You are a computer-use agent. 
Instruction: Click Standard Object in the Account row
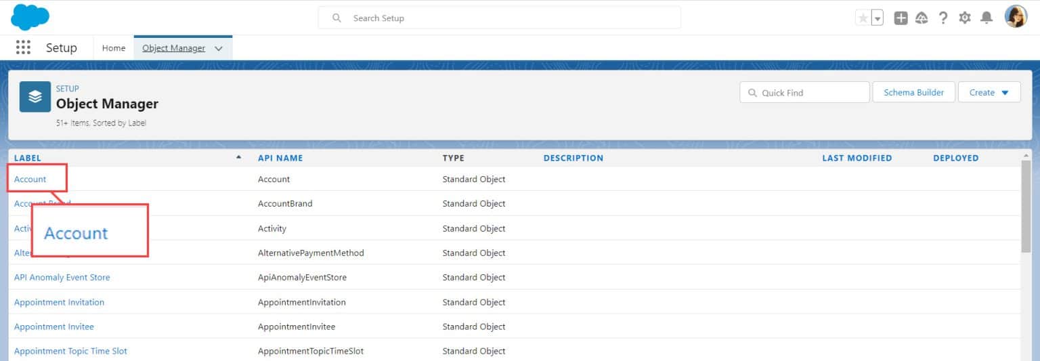click(x=474, y=179)
